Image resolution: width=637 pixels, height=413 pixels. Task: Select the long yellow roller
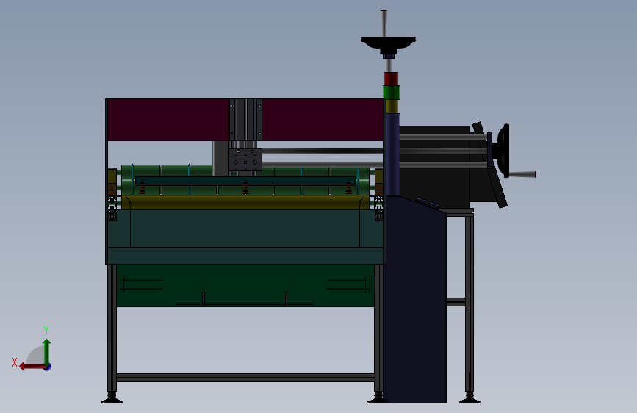pos(245,202)
